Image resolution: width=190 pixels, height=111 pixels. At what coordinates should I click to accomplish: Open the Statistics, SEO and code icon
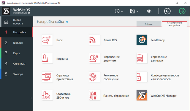point(47,95)
